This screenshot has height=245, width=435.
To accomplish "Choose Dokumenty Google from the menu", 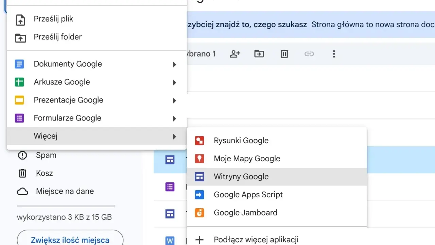I will [x=97, y=64].
